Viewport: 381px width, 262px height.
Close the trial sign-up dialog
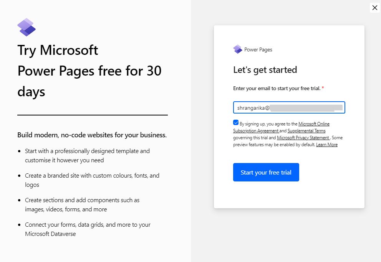coord(375,8)
